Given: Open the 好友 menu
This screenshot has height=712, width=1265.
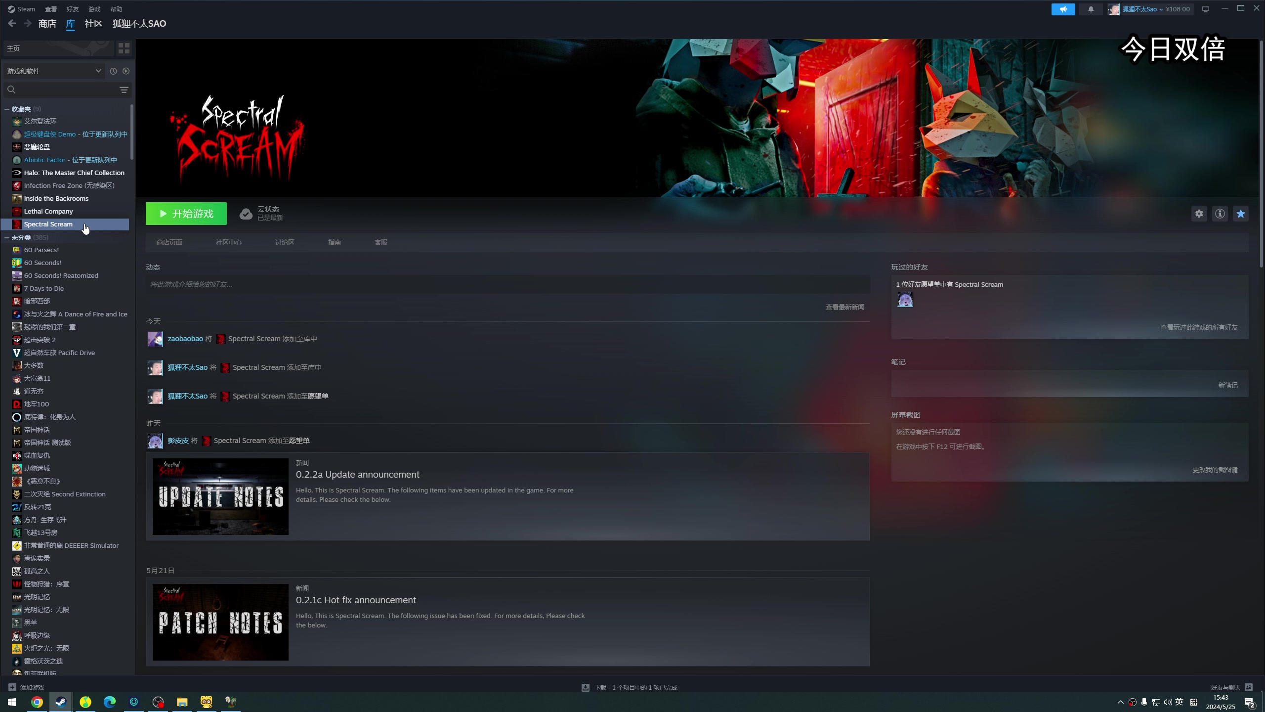Looking at the screenshot, I should 73,9.
